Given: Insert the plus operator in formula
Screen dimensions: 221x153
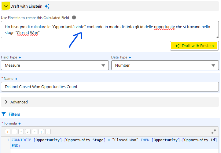Looking at the screenshot, I should [x=8, y=132].
